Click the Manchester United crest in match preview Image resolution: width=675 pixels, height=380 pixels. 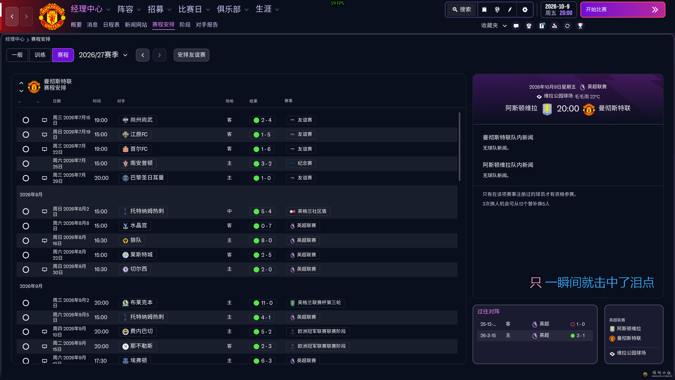(x=589, y=109)
